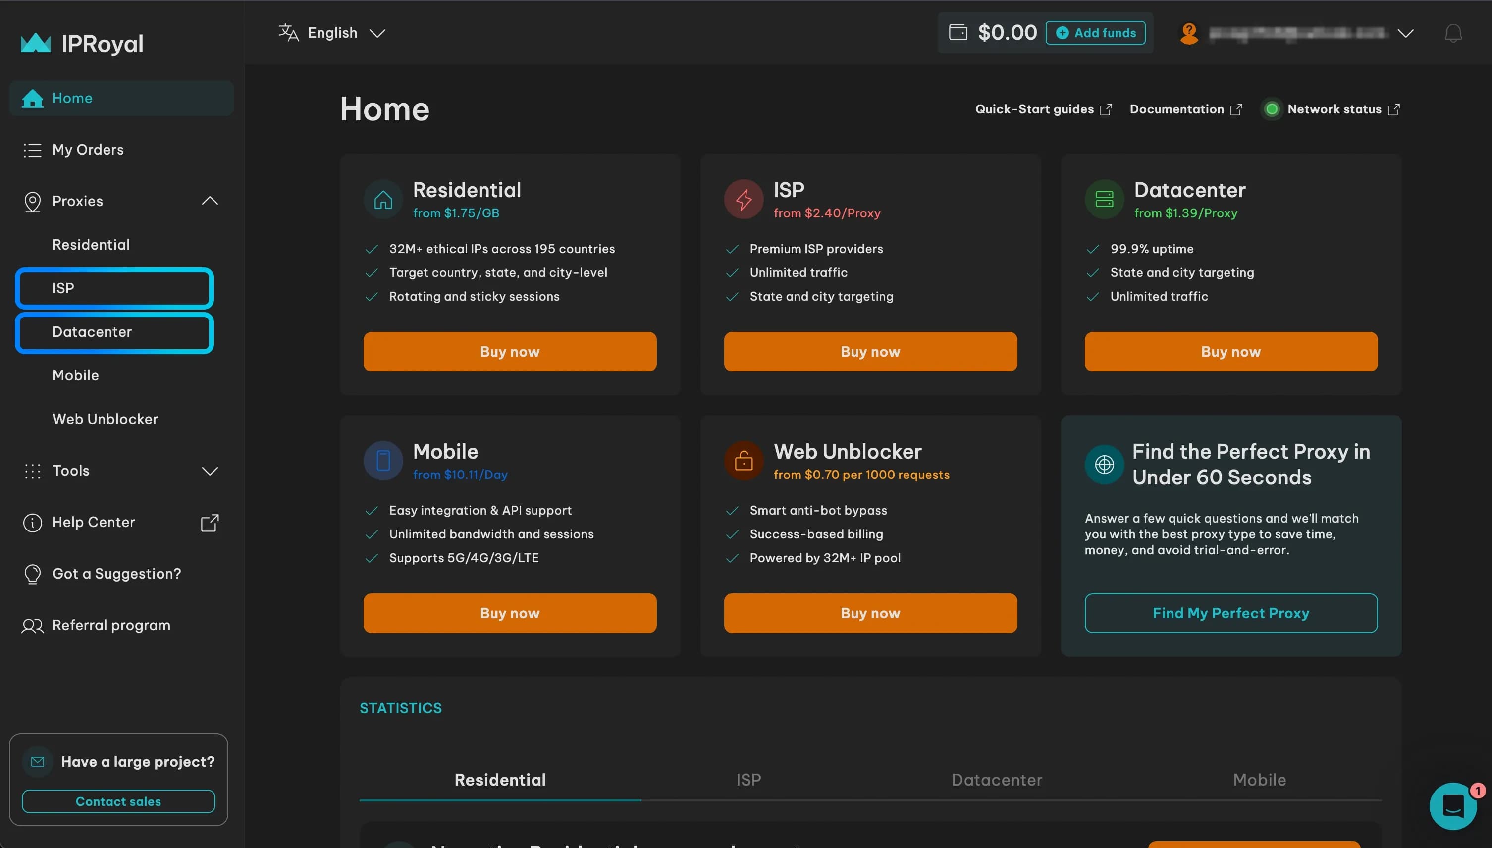Image resolution: width=1492 pixels, height=848 pixels.
Task: Open the account menu chevron
Action: [x=1405, y=33]
